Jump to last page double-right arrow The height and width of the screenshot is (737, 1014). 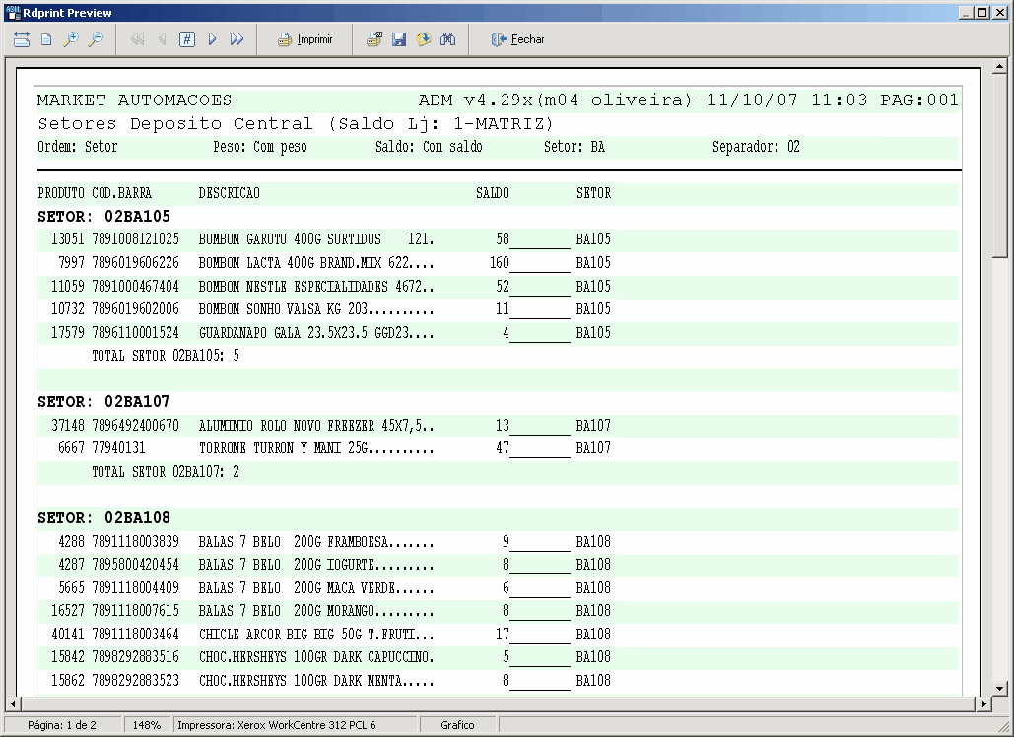(237, 39)
